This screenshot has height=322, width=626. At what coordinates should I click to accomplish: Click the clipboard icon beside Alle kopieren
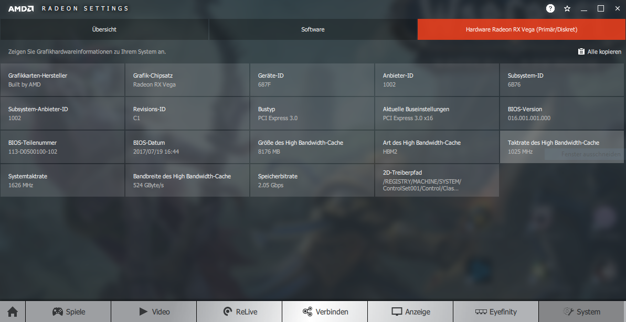pos(581,51)
